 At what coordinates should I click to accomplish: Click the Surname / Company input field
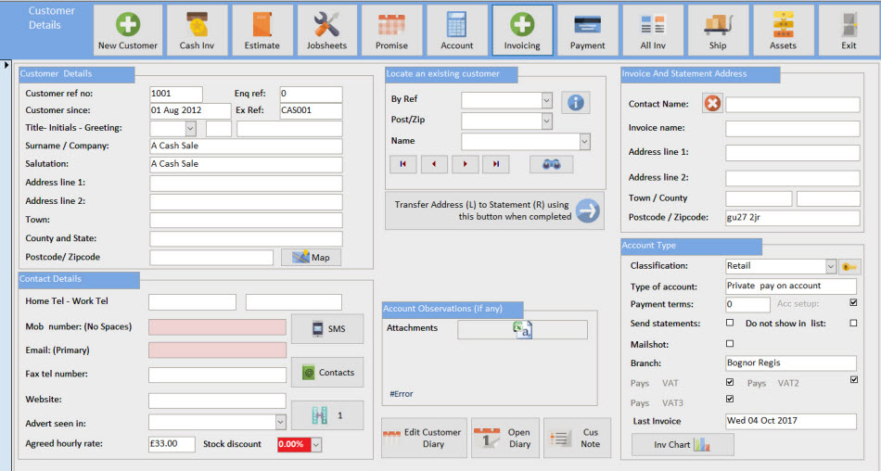tap(246, 146)
